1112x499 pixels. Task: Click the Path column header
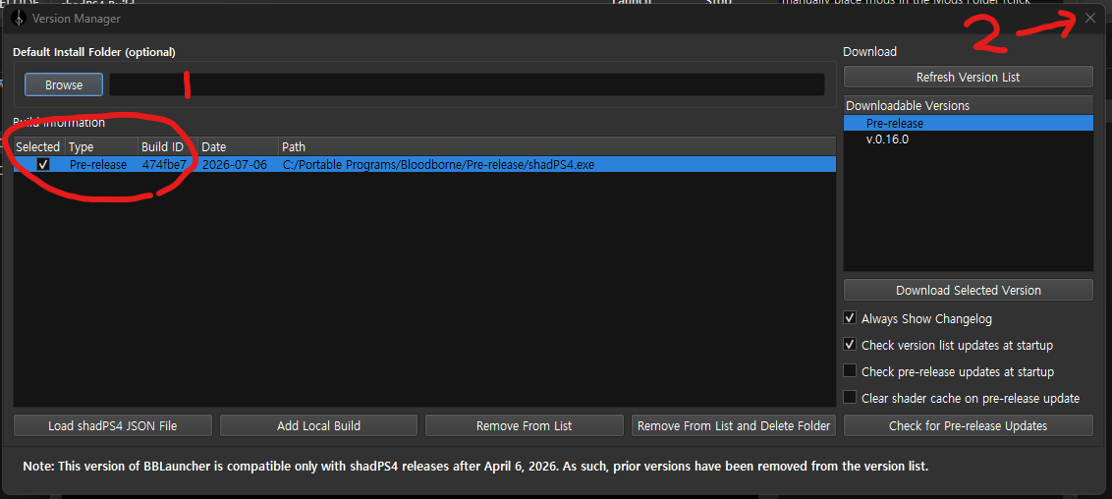click(x=557, y=146)
